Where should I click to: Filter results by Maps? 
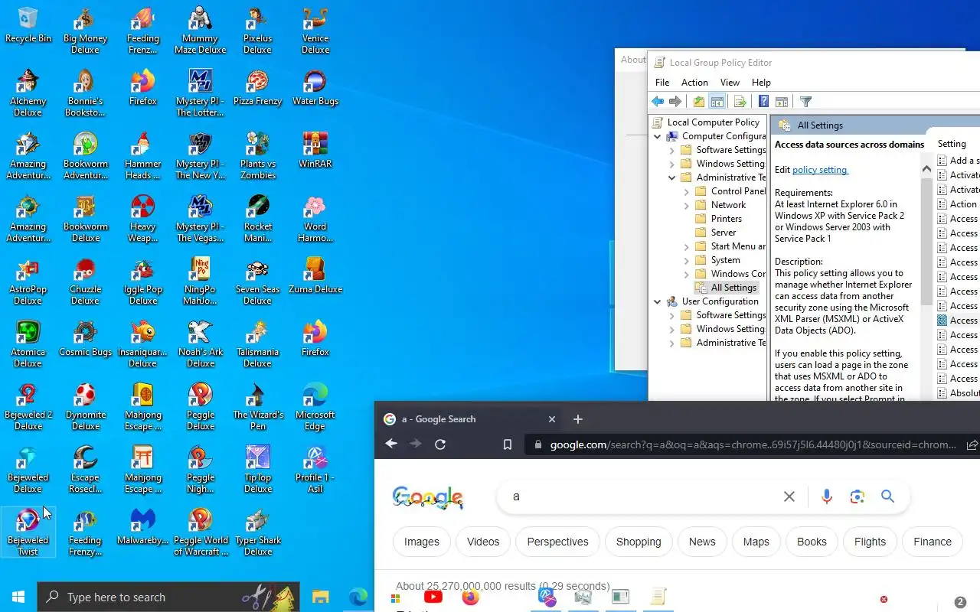(756, 542)
